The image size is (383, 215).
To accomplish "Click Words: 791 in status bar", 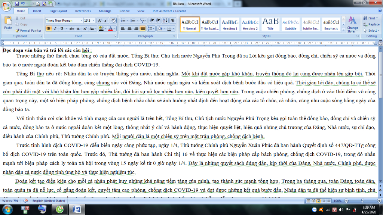I will pos(10,200).
